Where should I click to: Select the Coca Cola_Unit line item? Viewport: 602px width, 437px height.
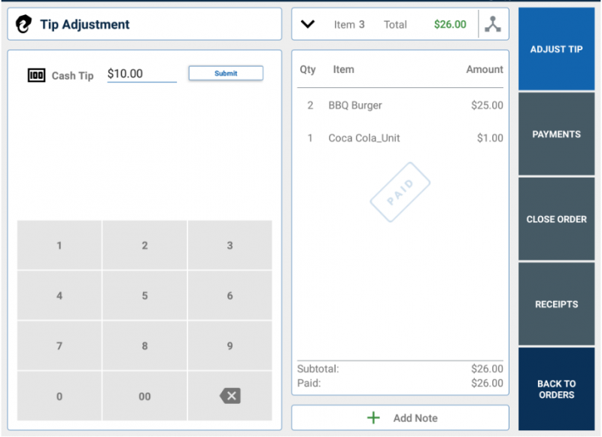coord(400,138)
